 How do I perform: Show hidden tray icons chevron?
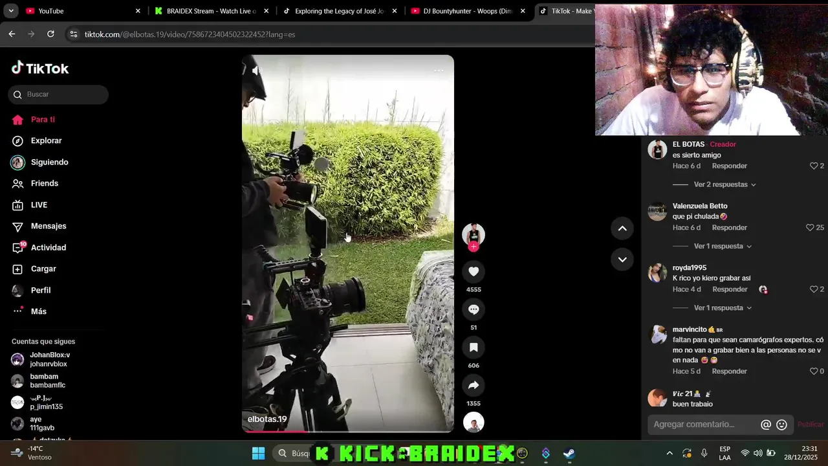click(670, 453)
